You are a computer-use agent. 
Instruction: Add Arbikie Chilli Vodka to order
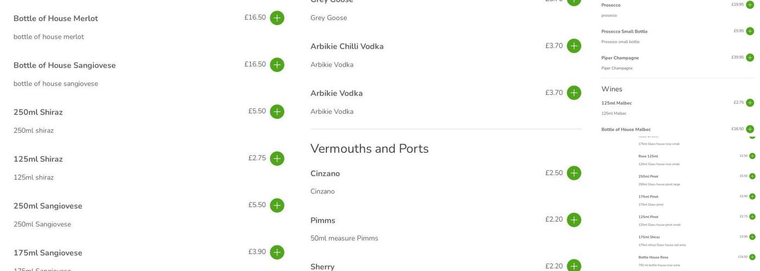point(574,46)
